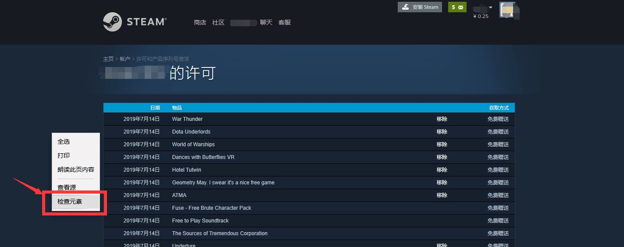This screenshot has width=624, height=247.
Task: Go to 聊天 in navigation
Action: 266,22
